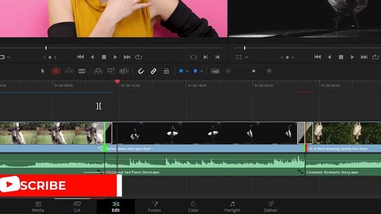
Task: Play forward in the timeline viewer
Action: click(x=352, y=57)
